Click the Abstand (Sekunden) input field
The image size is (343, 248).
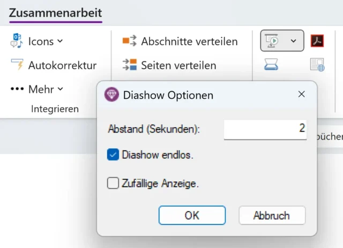(265, 128)
